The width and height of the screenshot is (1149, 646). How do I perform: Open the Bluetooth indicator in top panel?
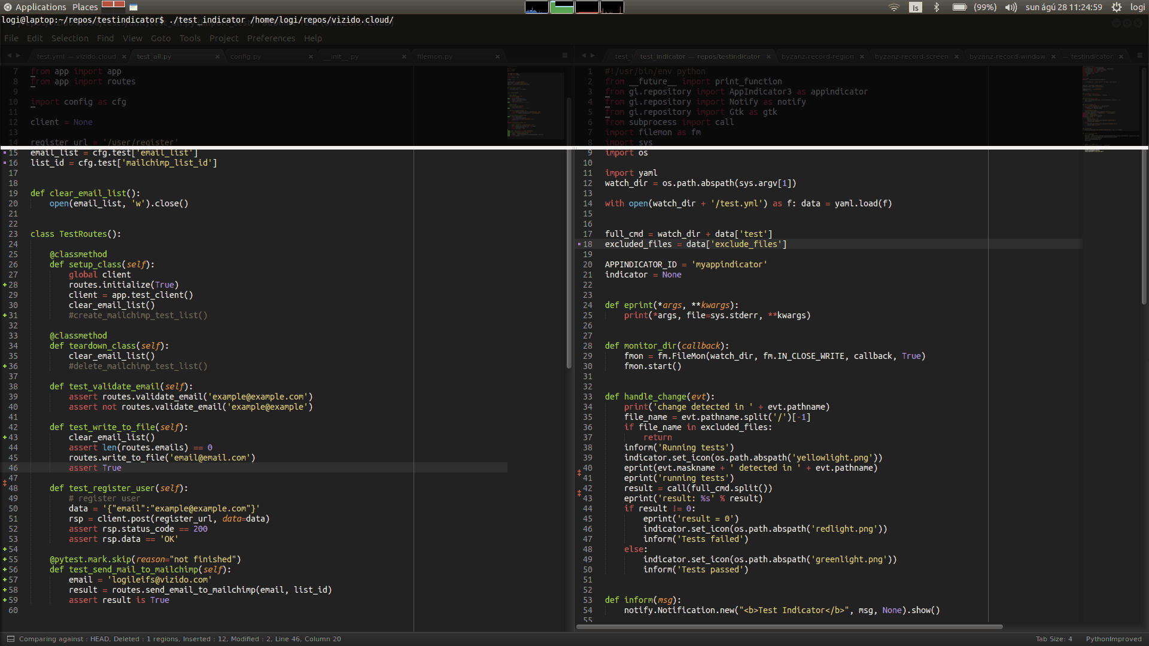click(x=937, y=7)
